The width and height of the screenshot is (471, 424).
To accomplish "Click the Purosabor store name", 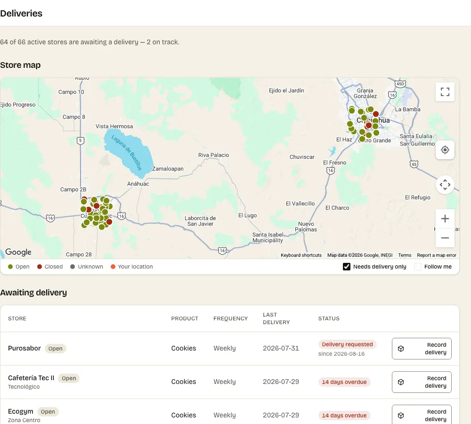I will (24, 348).
